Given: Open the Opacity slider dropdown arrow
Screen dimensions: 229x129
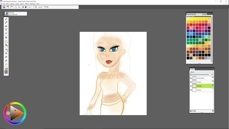Looking at the screenshot, I should tap(48, 7).
